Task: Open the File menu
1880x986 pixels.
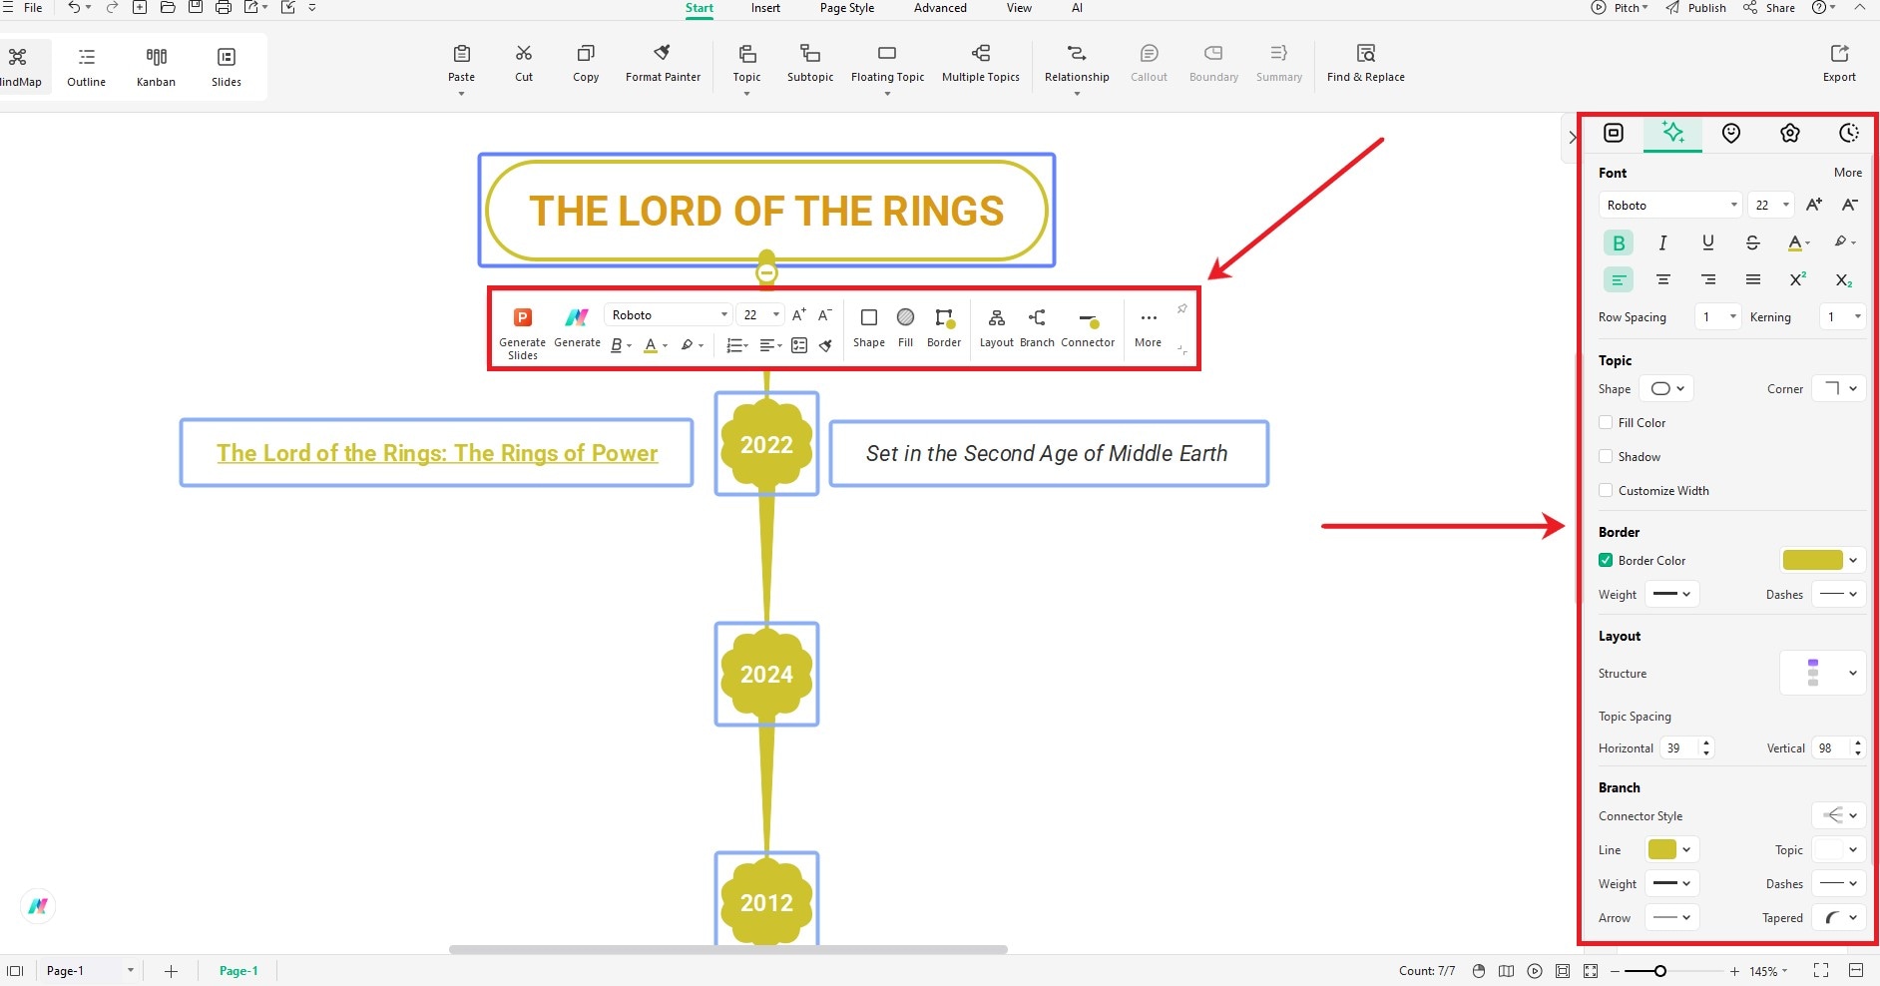Action: click(33, 8)
